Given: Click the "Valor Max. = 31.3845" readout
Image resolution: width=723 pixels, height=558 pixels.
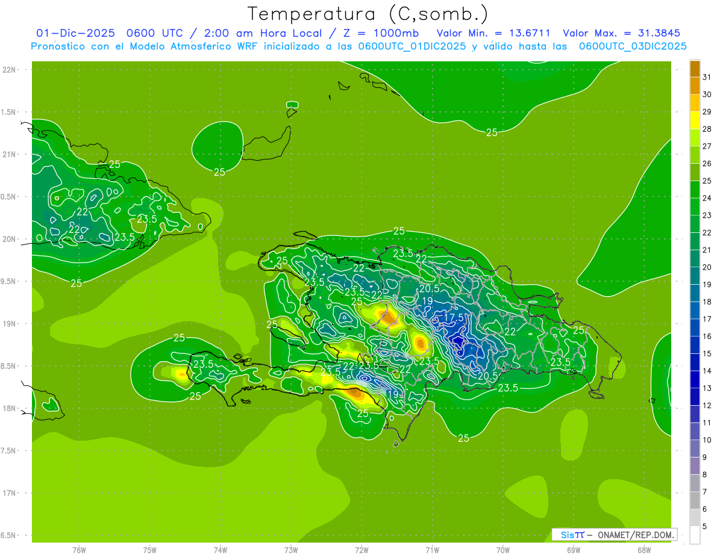Looking at the screenshot, I should (x=622, y=33).
